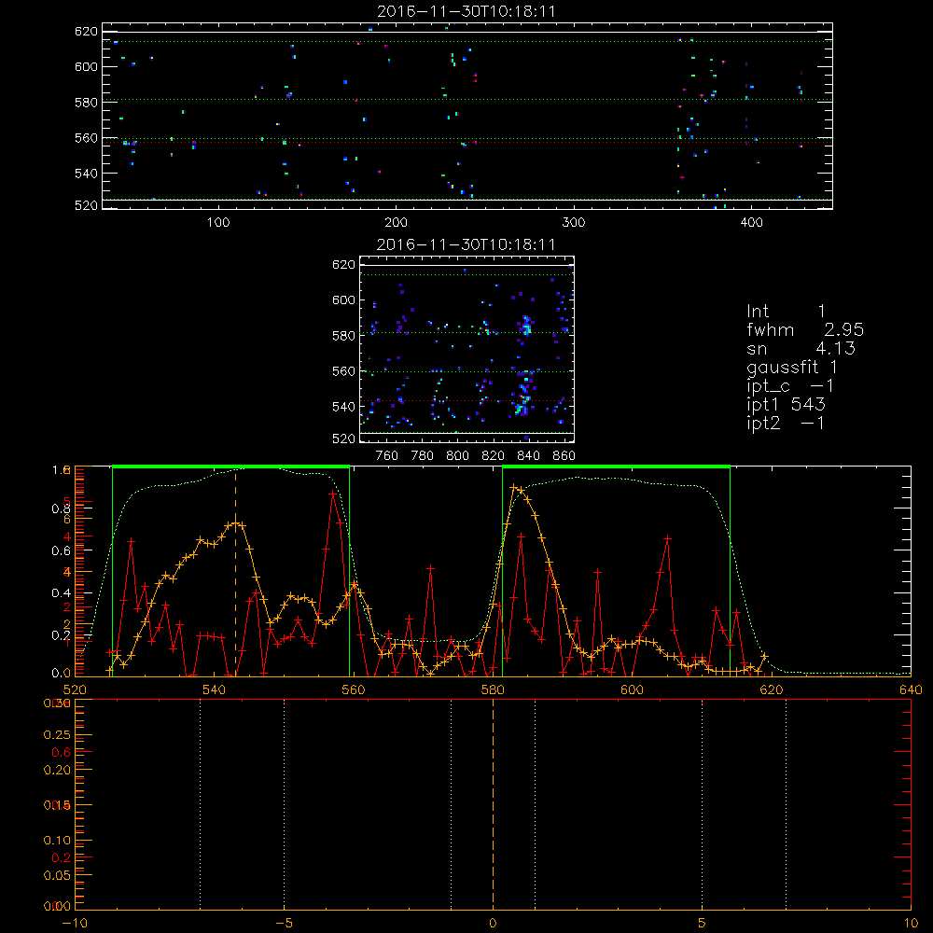Click y-axis label 540 on top plot
Viewport: 933px width, 933px height.
[x=86, y=174]
